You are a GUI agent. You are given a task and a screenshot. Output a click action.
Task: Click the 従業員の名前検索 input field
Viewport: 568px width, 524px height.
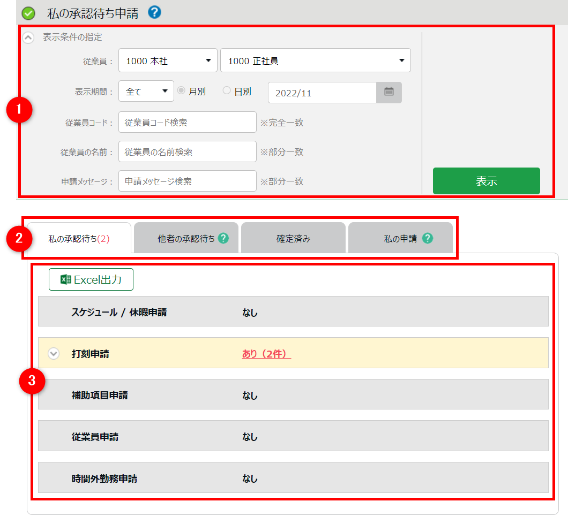tap(188, 151)
